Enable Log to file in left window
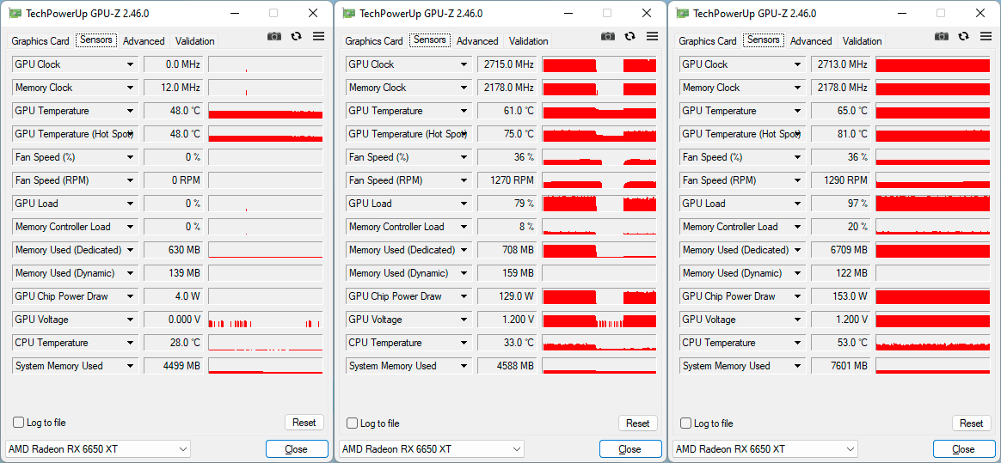The height and width of the screenshot is (463, 1001). click(x=19, y=423)
